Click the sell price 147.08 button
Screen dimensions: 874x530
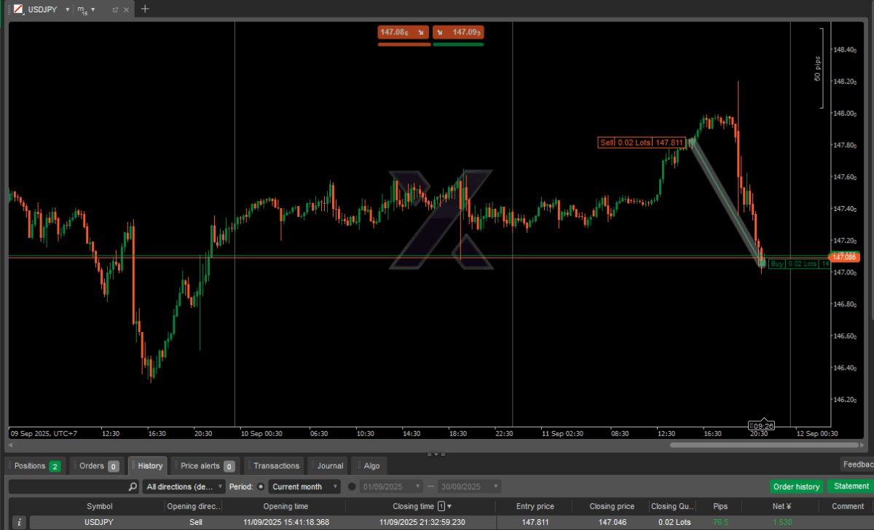[x=403, y=32]
